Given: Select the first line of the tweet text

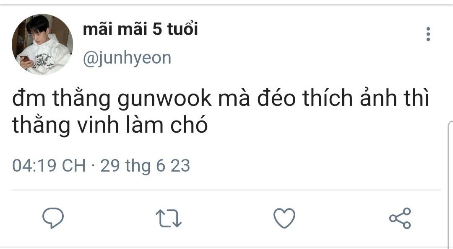Looking at the screenshot, I should 221,99.
